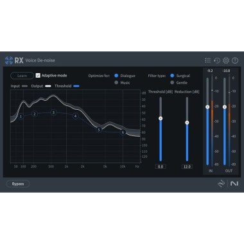The width and height of the screenshot is (244, 244).
Task: Select Music optimize option
Action: 116,82
